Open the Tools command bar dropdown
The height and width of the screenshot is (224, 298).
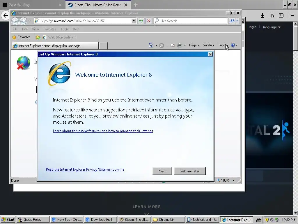coord(223,45)
